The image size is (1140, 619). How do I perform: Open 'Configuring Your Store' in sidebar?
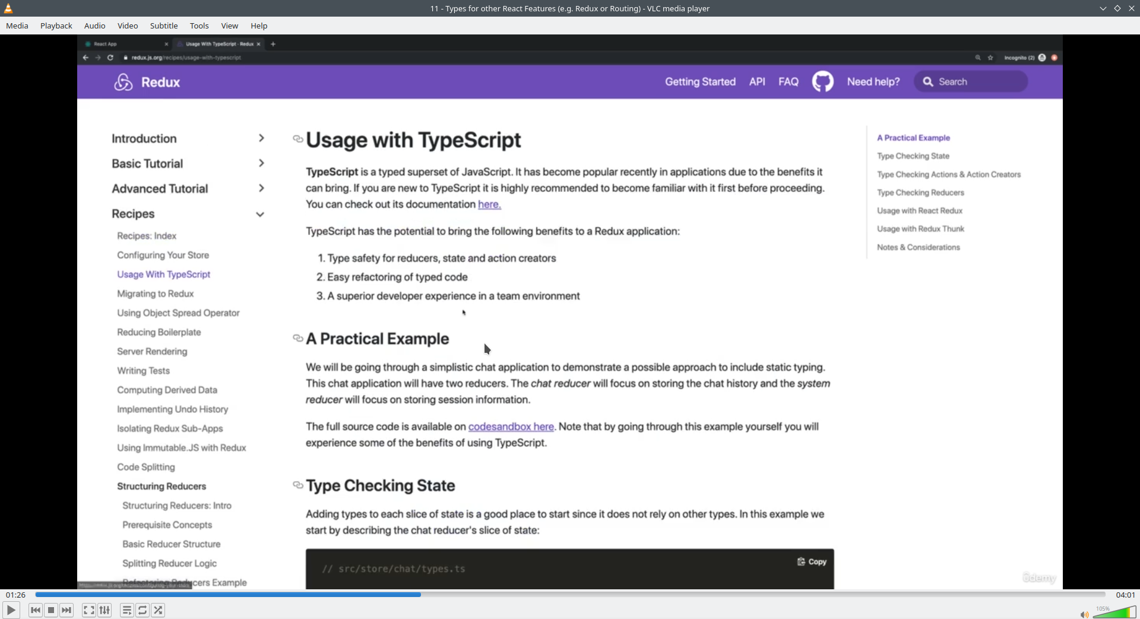163,255
